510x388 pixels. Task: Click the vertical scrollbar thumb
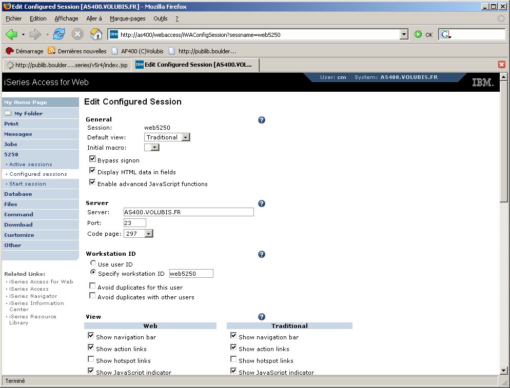[x=503, y=142]
